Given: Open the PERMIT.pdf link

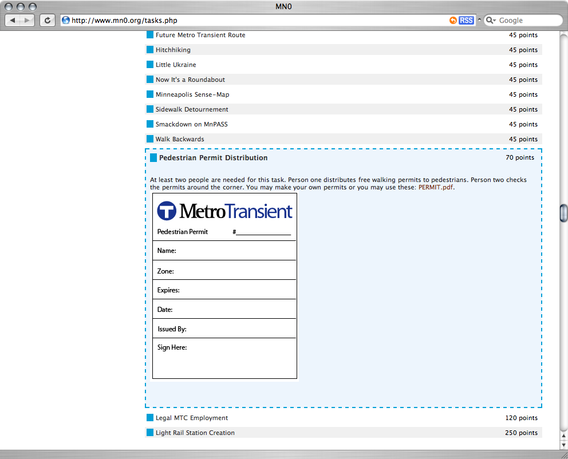Looking at the screenshot, I should (x=435, y=187).
